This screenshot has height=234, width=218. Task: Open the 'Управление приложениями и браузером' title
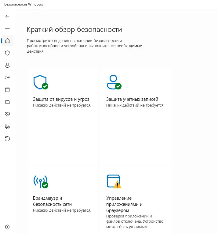point(124,204)
